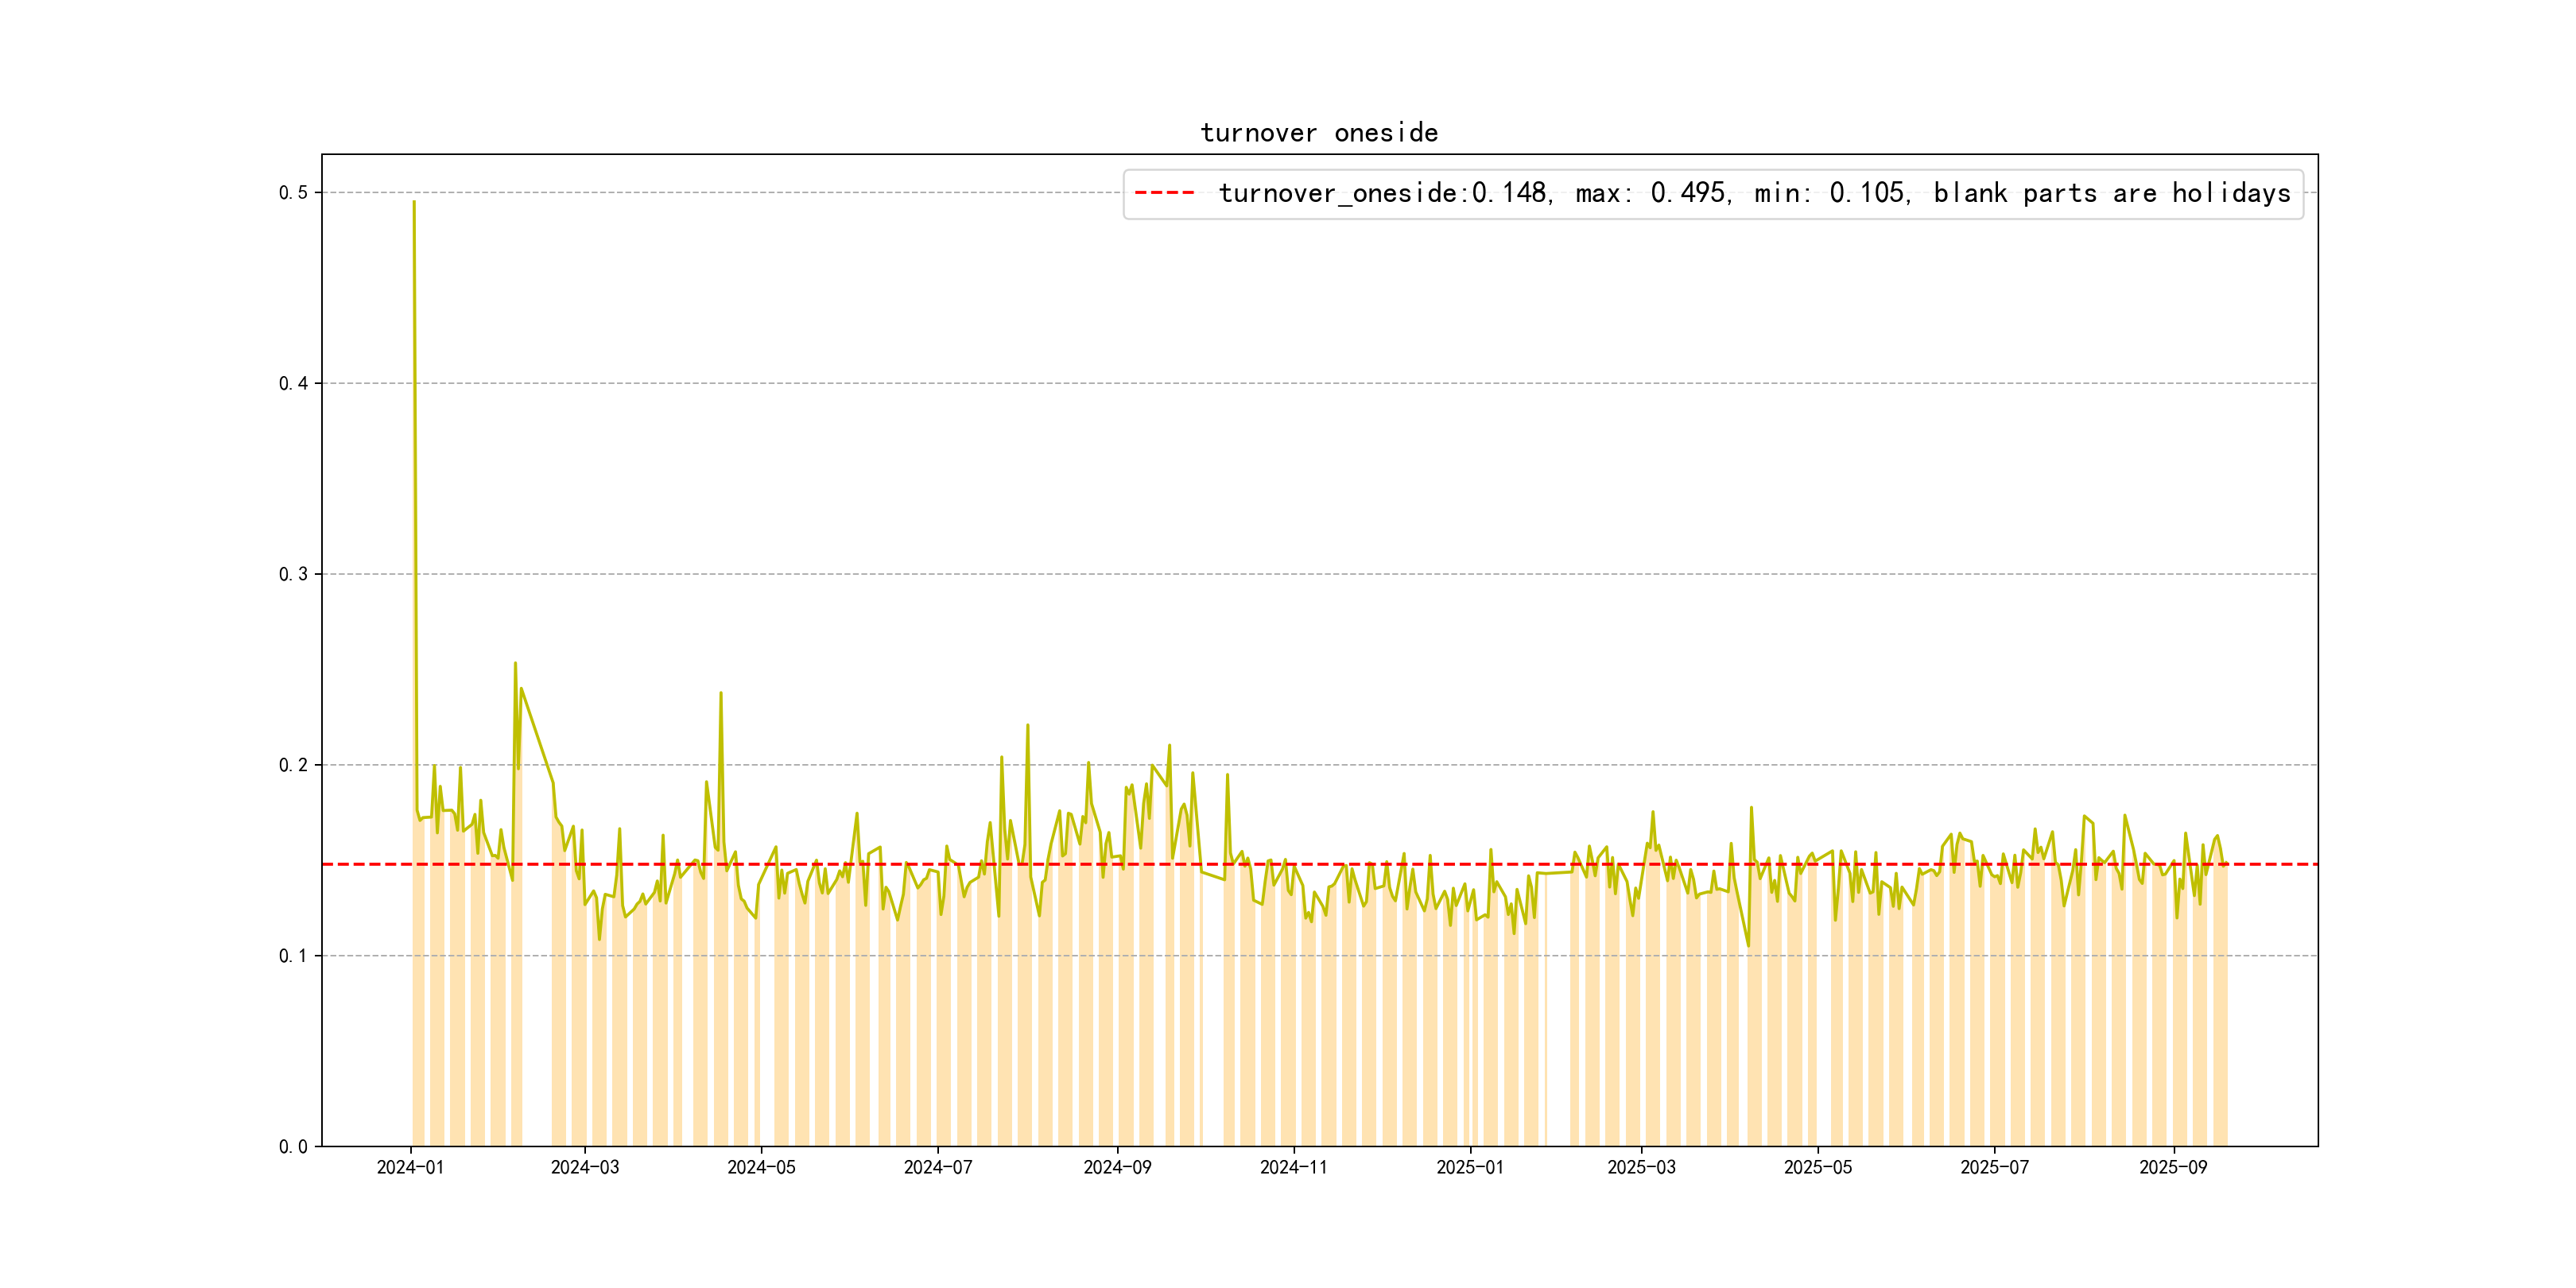Click the red dashed legend line sample

click(x=1165, y=193)
